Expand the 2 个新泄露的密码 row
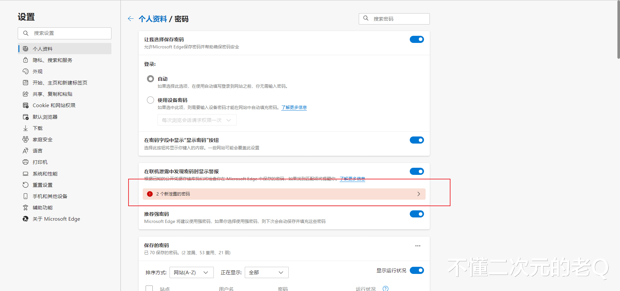The height and width of the screenshot is (291, 620). click(x=284, y=194)
